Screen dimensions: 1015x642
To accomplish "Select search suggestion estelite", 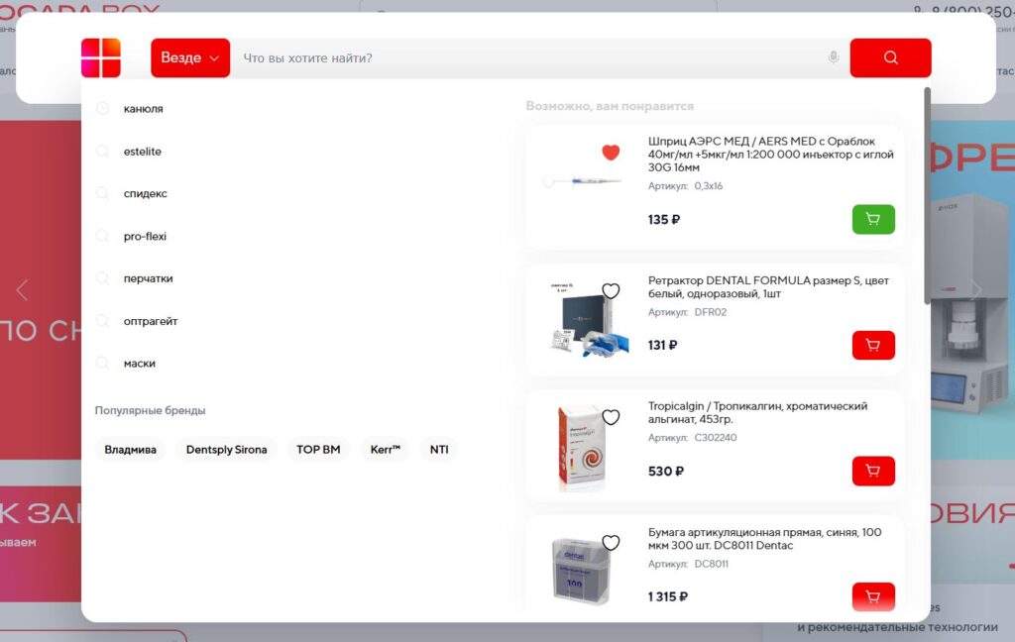I will (143, 152).
